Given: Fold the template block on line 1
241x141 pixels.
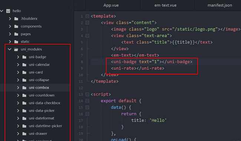Looking at the screenshot, I should [x=87, y=16].
